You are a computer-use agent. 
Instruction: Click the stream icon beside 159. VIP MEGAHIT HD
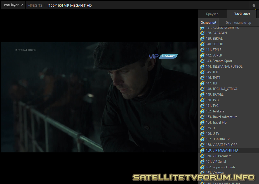coord(202,150)
